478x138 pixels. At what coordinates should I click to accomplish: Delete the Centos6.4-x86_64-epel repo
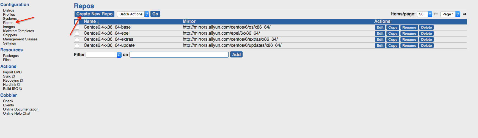pos(426,34)
